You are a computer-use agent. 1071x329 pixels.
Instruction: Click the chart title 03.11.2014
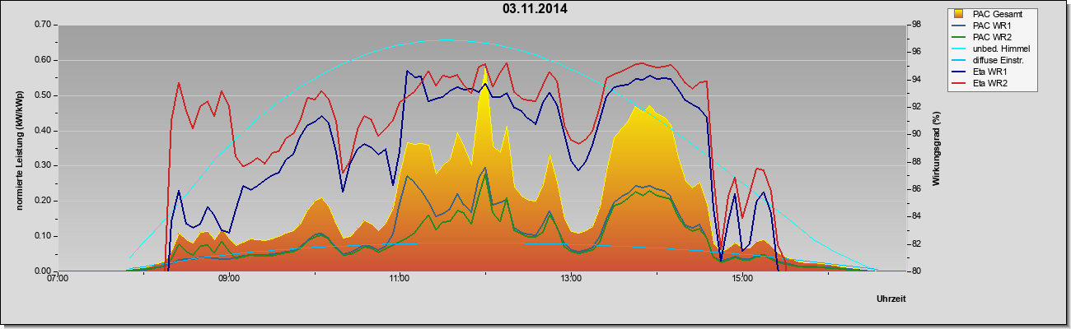[535, 10]
